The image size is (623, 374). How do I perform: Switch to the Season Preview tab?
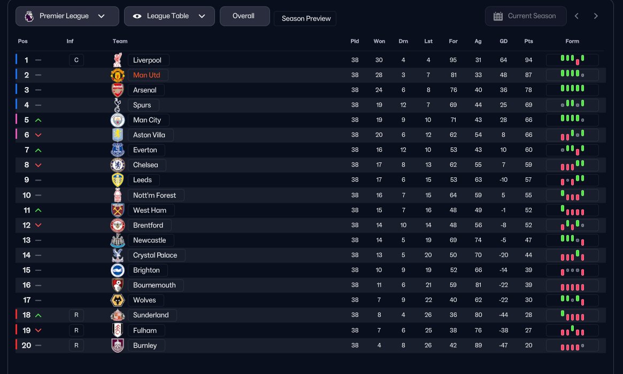[x=305, y=19]
